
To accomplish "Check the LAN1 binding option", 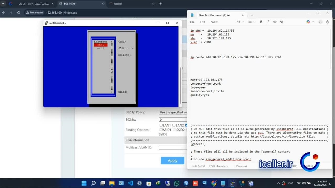I will pyautogui.click(x=161, y=125).
